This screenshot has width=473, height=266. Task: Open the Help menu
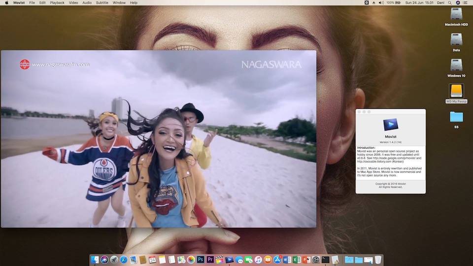134,3
